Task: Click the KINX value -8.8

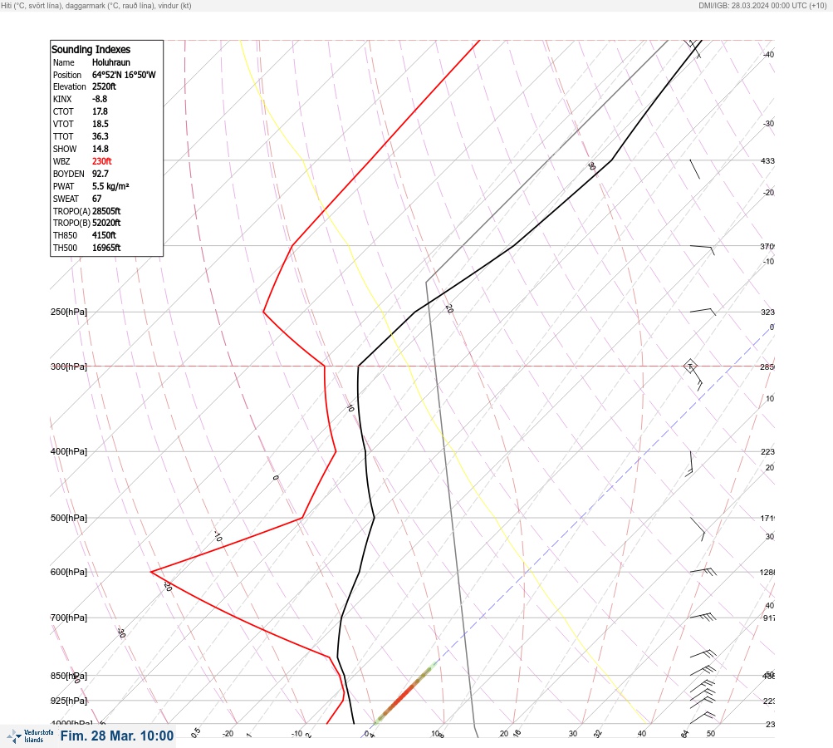Action: coord(100,99)
